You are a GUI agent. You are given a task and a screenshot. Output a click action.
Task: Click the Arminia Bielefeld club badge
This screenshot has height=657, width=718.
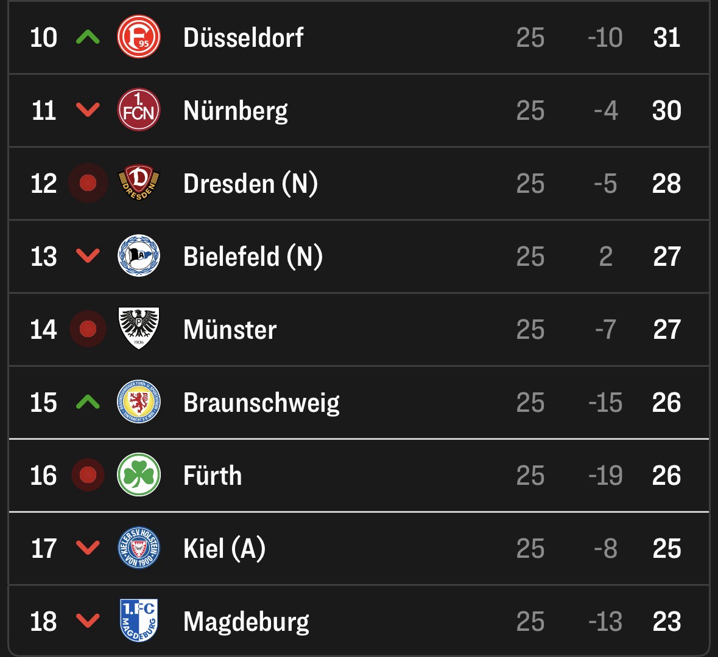pos(138,256)
